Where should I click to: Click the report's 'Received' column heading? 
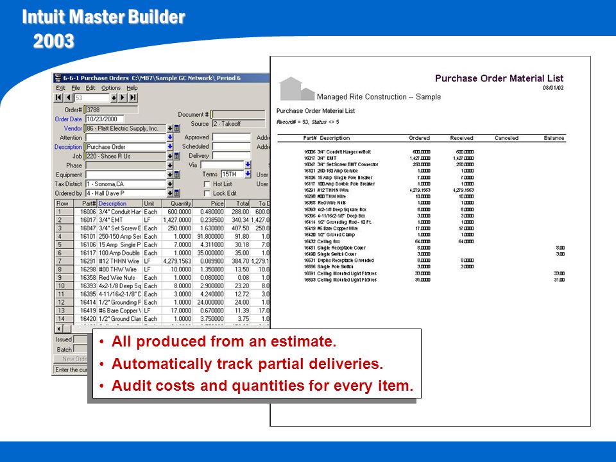[x=461, y=138]
